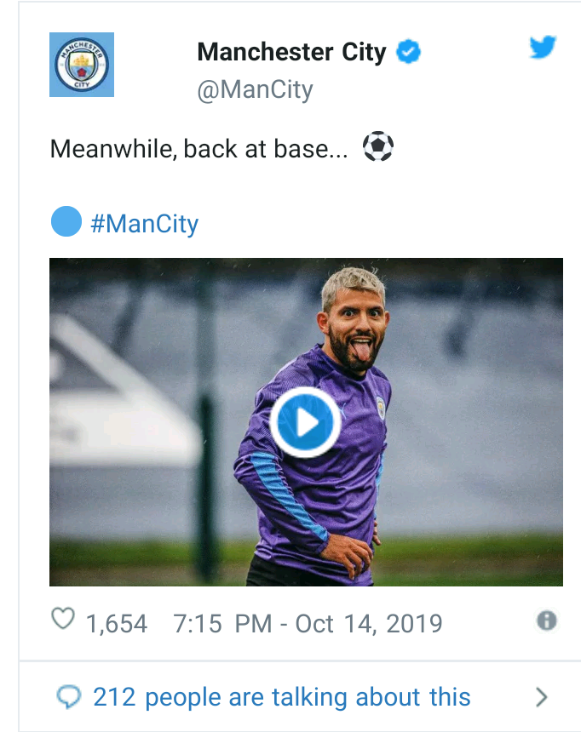Click the speech bubble reply icon
Screen dimensions: 581x732
pyautogui.click(x=67, y=698)
